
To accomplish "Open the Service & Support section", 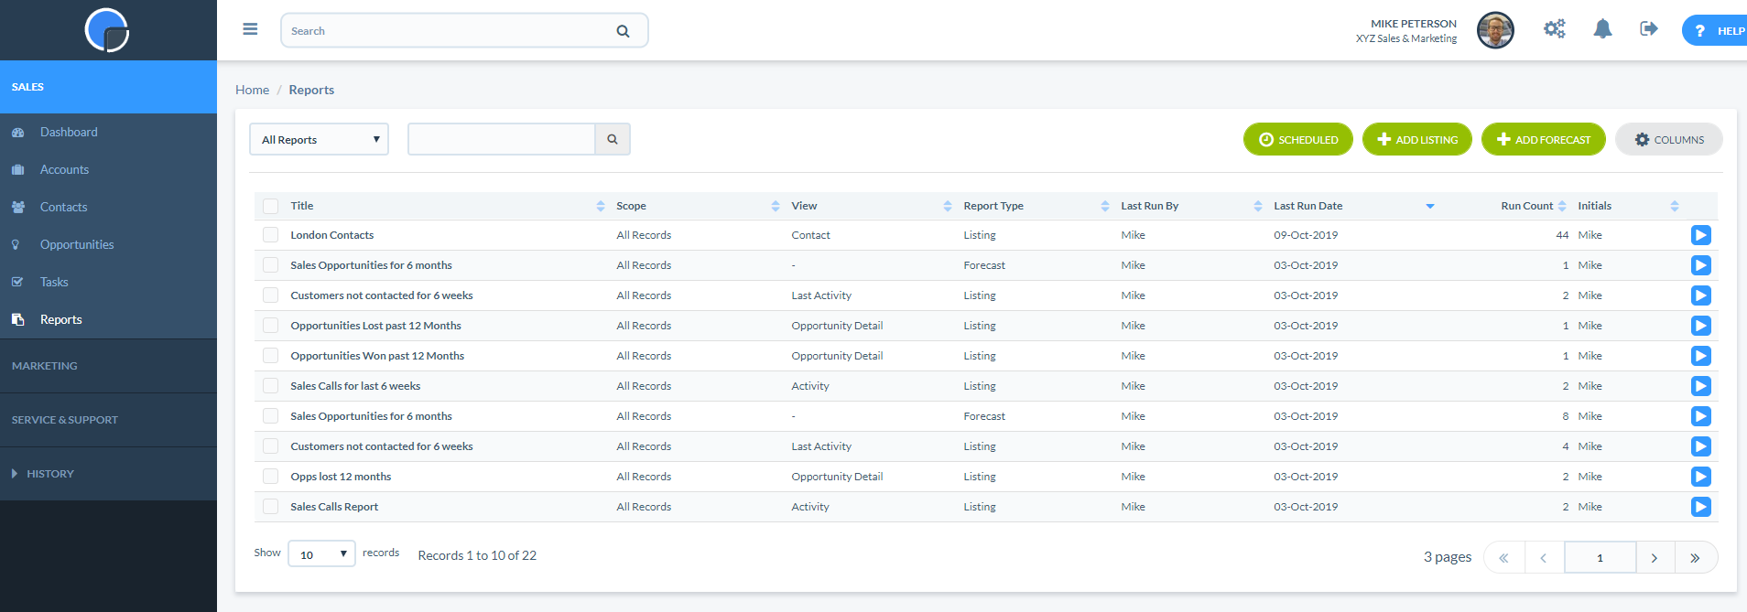I will (108, 420).
